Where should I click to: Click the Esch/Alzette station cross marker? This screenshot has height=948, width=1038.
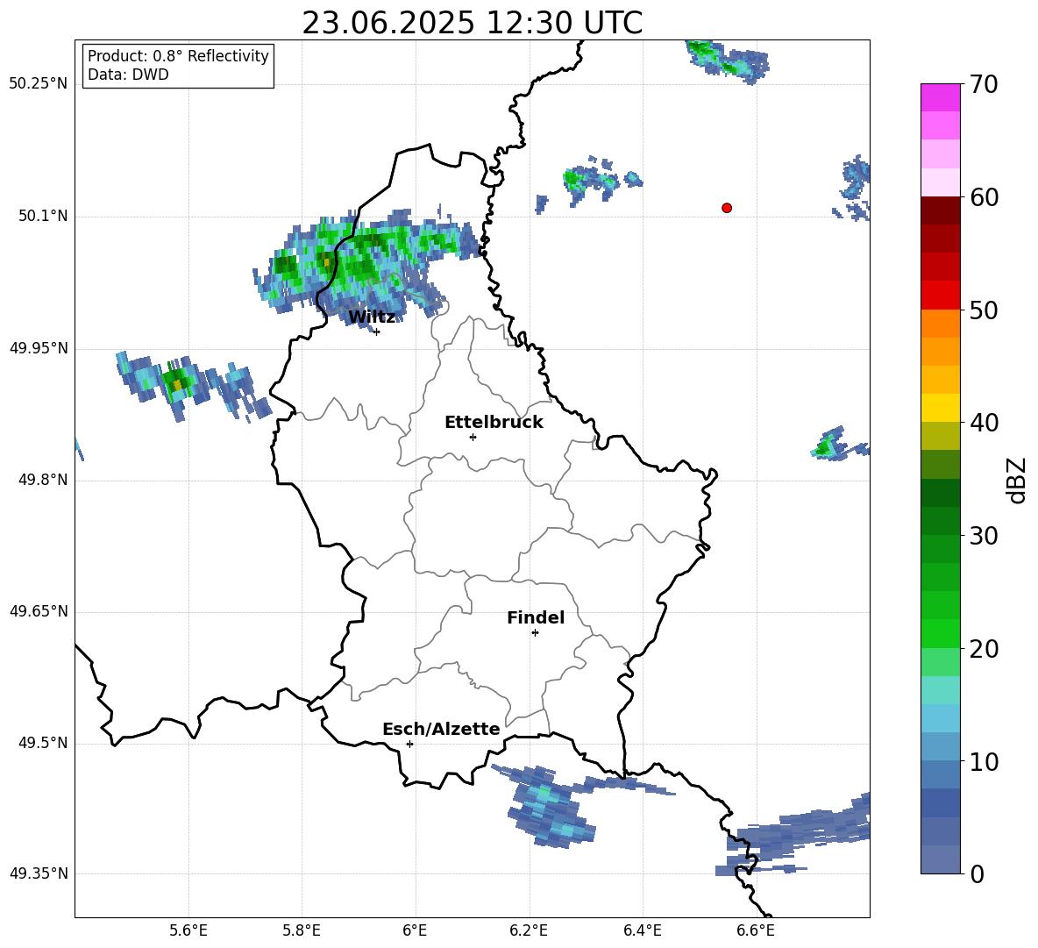(409, 744)
